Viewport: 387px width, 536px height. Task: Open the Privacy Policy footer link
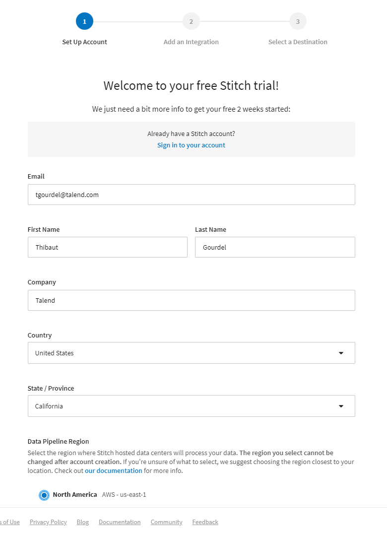48,522
